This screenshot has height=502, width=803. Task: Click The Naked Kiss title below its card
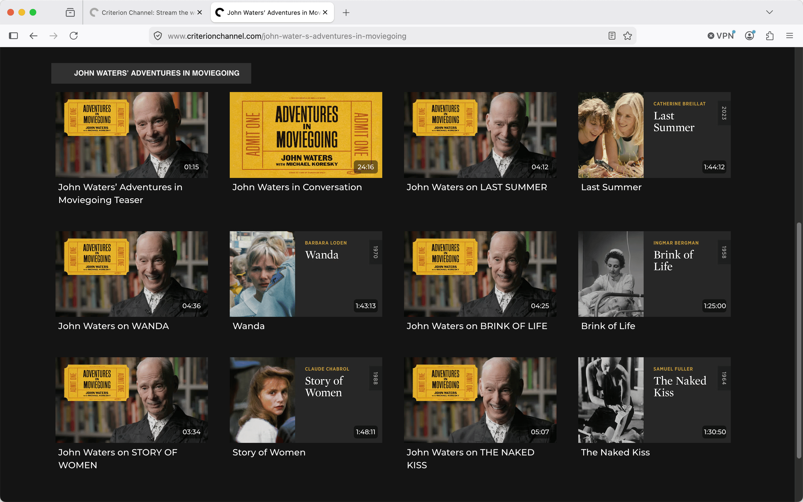pos(615,452)
